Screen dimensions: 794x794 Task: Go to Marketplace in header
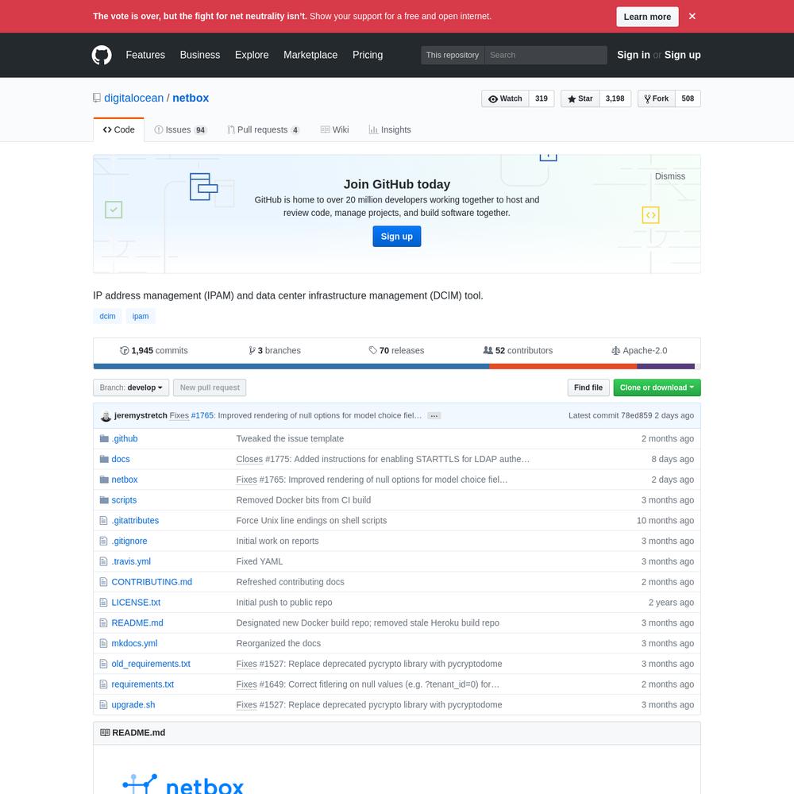310,55
